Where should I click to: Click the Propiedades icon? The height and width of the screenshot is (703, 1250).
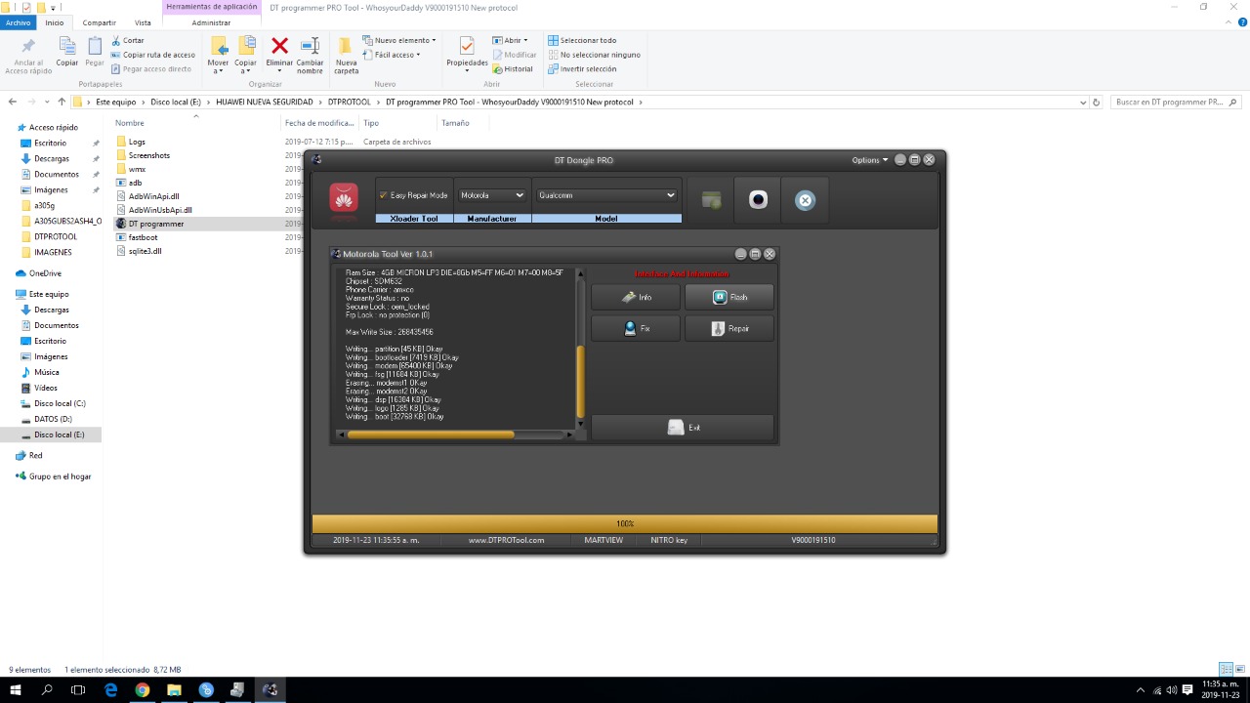(x=467, y=46)
